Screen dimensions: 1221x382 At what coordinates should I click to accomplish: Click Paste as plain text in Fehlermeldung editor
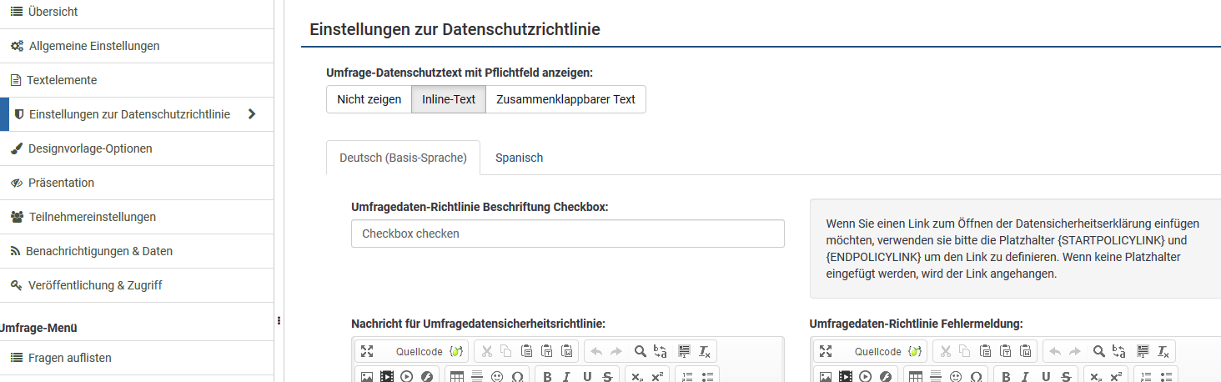pyautogui.click(x=1006, y=351)
